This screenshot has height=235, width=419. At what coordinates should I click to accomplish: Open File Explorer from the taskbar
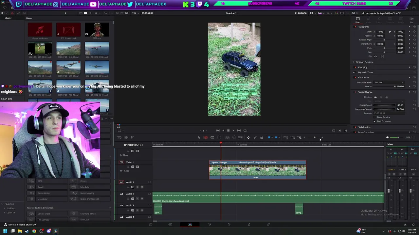click(20, 231)
